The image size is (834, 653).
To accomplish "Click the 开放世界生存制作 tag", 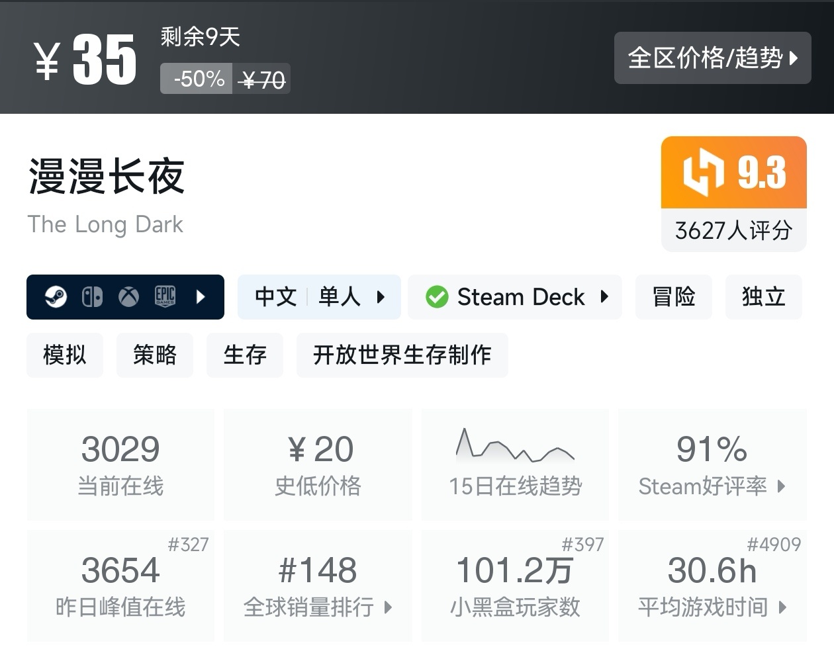I will [x=402, y=355].
